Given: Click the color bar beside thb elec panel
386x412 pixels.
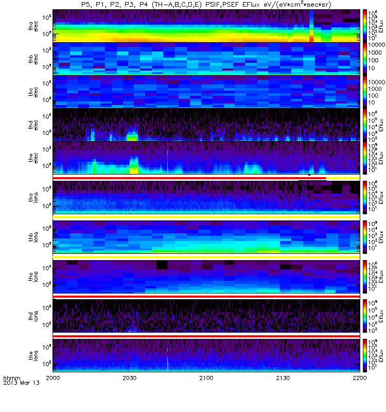Looking at the screenshot, I should [365, 59].
